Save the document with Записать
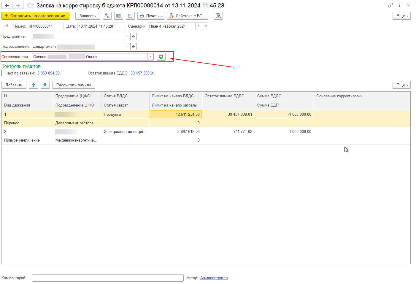Image resolution: width=416 pixels, height=284 pixels. [88, 16]
